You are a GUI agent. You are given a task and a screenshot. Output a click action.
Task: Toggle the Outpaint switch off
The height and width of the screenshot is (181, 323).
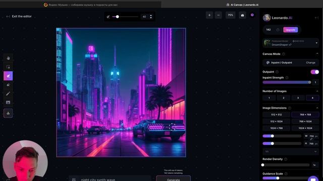coord(315,72)
